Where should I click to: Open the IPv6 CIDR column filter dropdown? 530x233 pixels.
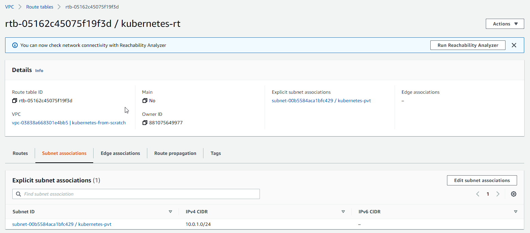(x=516, y=211)
